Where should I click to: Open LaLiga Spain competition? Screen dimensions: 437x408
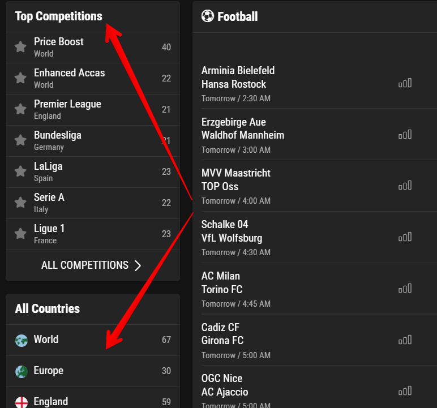point(93,172)
